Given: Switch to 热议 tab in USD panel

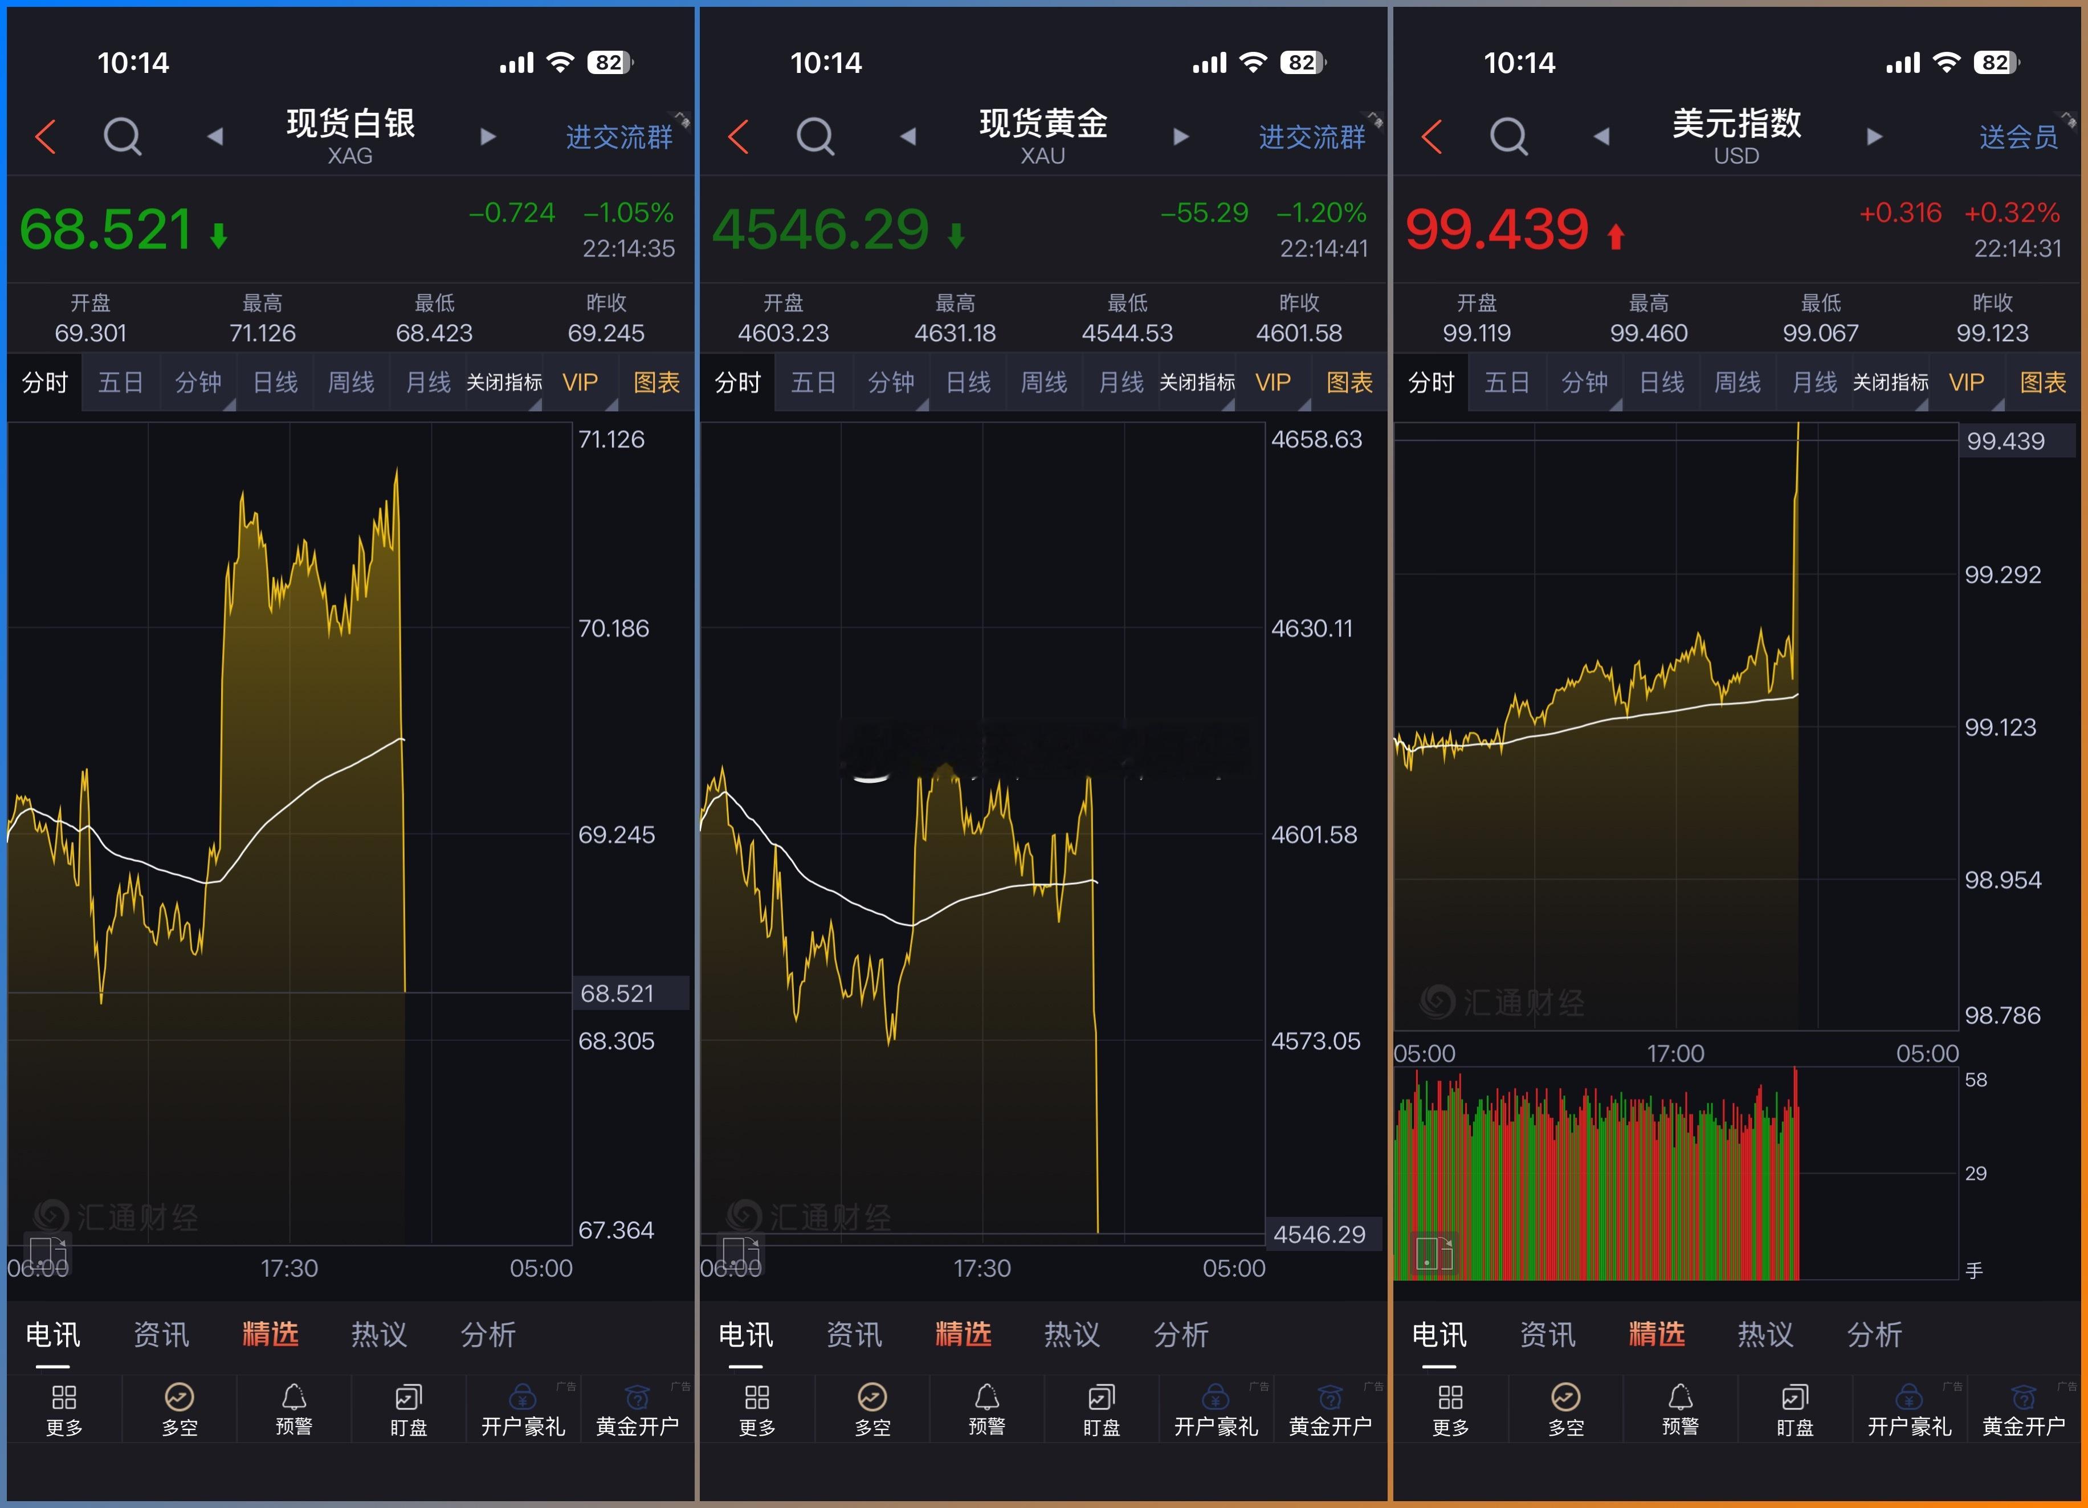Looking at the screenshot, I should (x=1765, y=1334).
